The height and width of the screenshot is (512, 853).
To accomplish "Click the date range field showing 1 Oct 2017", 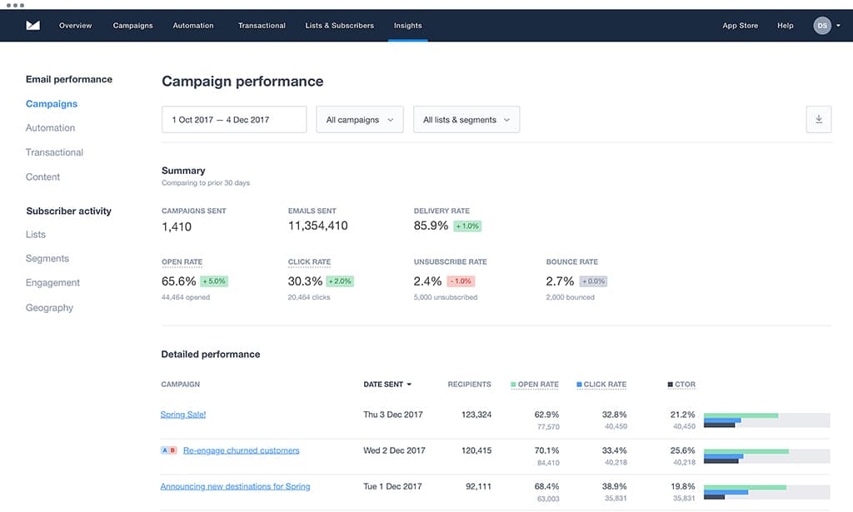I will [233, 119].
